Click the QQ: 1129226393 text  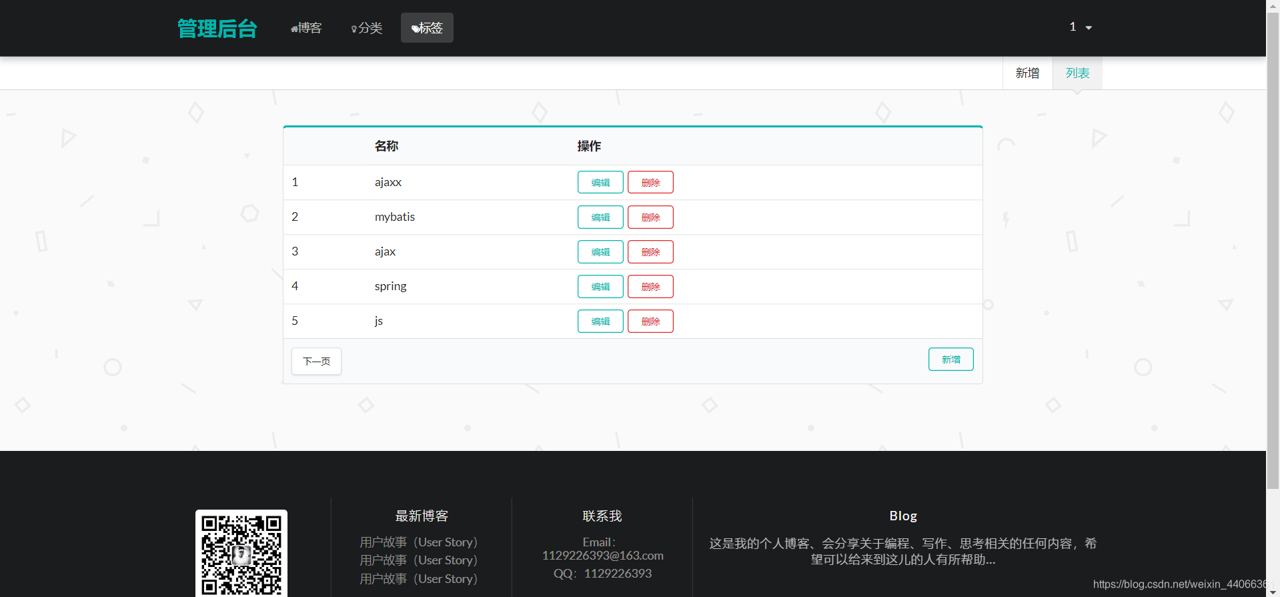point(602,574)
